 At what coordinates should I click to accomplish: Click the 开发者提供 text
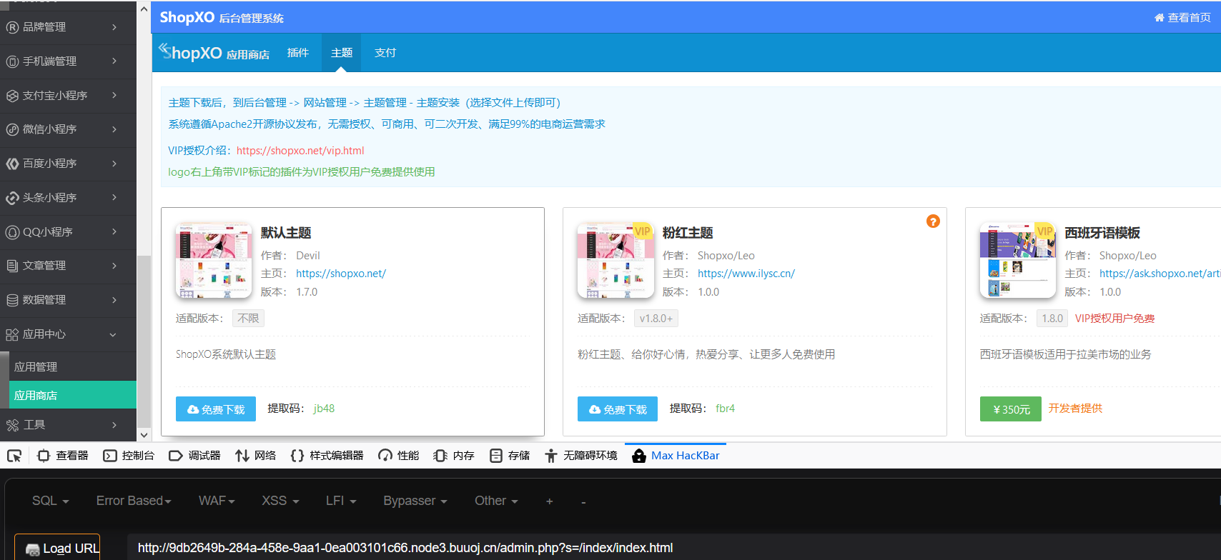[x=1075, y=409]
